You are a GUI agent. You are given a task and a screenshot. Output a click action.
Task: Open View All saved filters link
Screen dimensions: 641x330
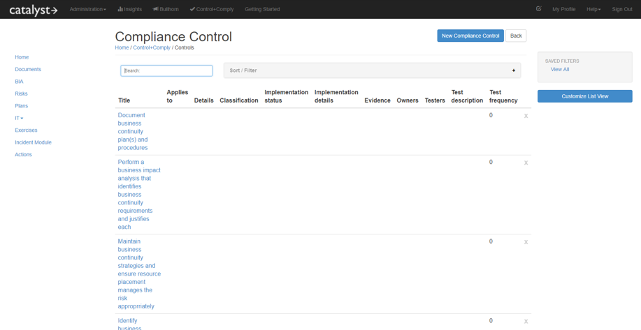(x=560, y=69)
